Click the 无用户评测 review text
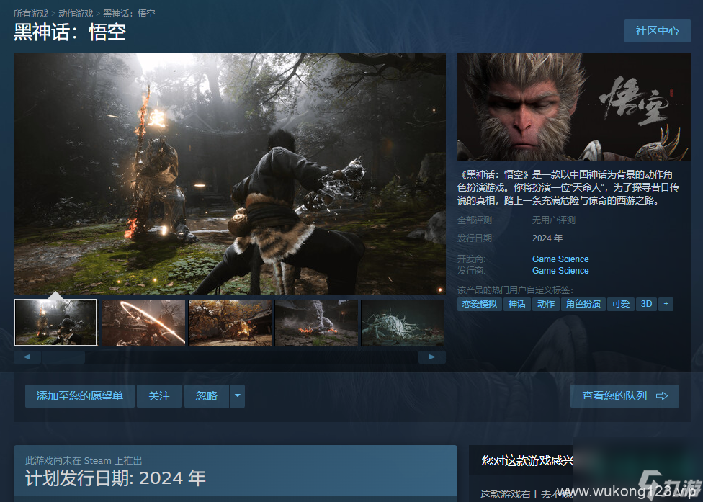The height and width of the screenshot is (502, 703). (x=554, y=220)
